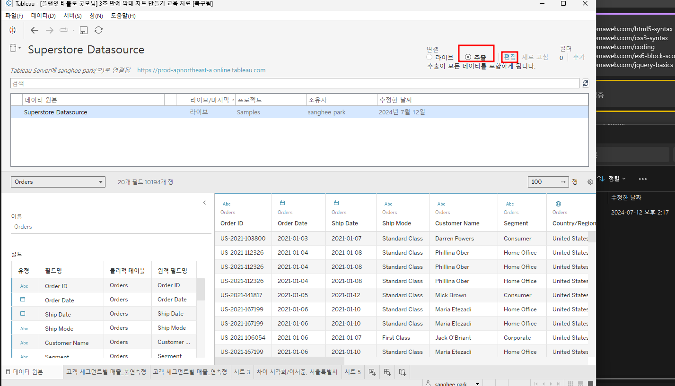675x386 pixels.
Task: Click the US-2021-103800 order cell
Action: pyautogui.click(x=243, y=239)
